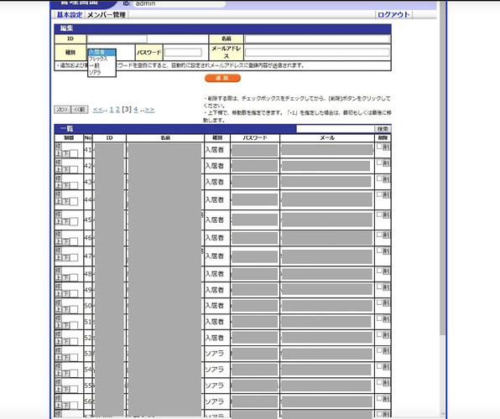Screen dimensions: 500x419
Task: Click 下 move-down button in row 41
Action: click(x=65, y=153)
